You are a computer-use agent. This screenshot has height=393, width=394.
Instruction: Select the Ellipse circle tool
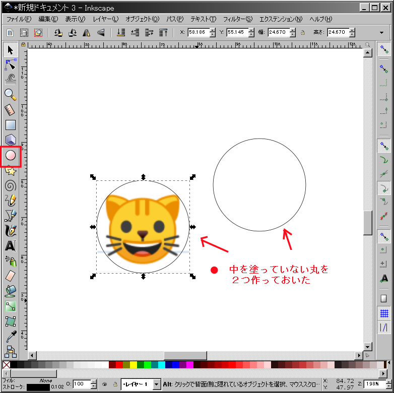[x=10, y=156]
